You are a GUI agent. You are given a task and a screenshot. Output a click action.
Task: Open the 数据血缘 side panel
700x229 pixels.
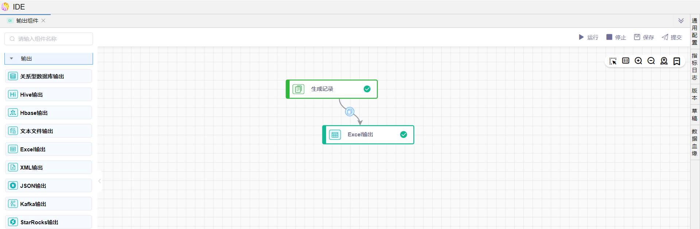coord(695,142)
